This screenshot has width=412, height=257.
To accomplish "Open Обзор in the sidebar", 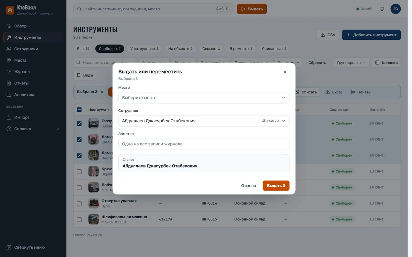I will point(33,26).
